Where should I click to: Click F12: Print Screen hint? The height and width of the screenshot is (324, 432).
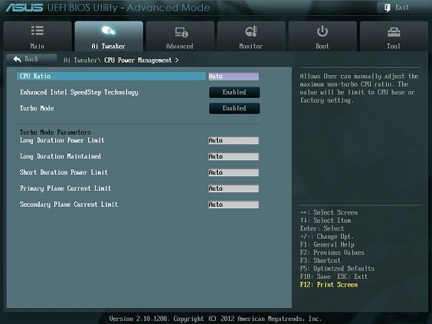[x=329, y=285]
